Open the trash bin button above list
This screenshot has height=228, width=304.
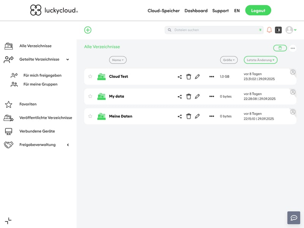[280, 48]
